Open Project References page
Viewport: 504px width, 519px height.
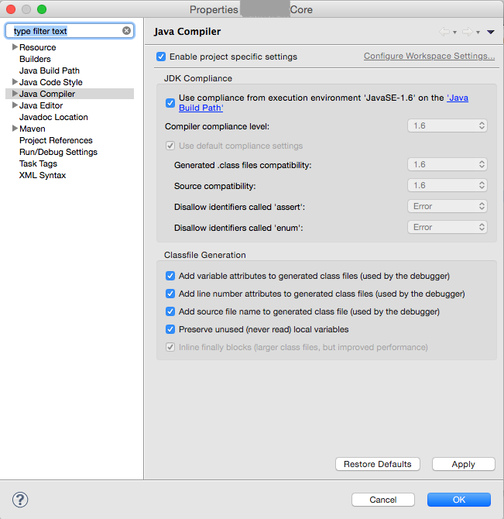point(56,140)
